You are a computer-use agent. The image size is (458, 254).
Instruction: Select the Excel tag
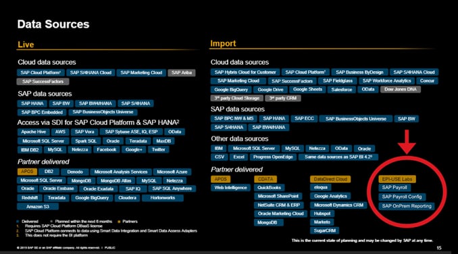click(238, 157)
